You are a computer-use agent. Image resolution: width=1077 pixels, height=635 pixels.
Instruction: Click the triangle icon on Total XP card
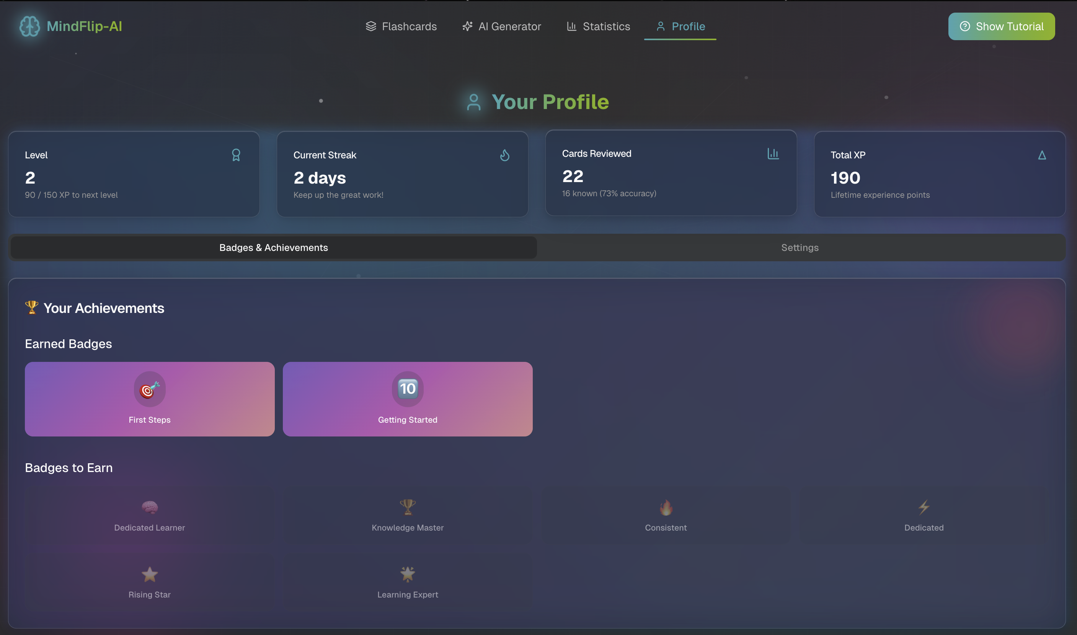click(1042, 155)
